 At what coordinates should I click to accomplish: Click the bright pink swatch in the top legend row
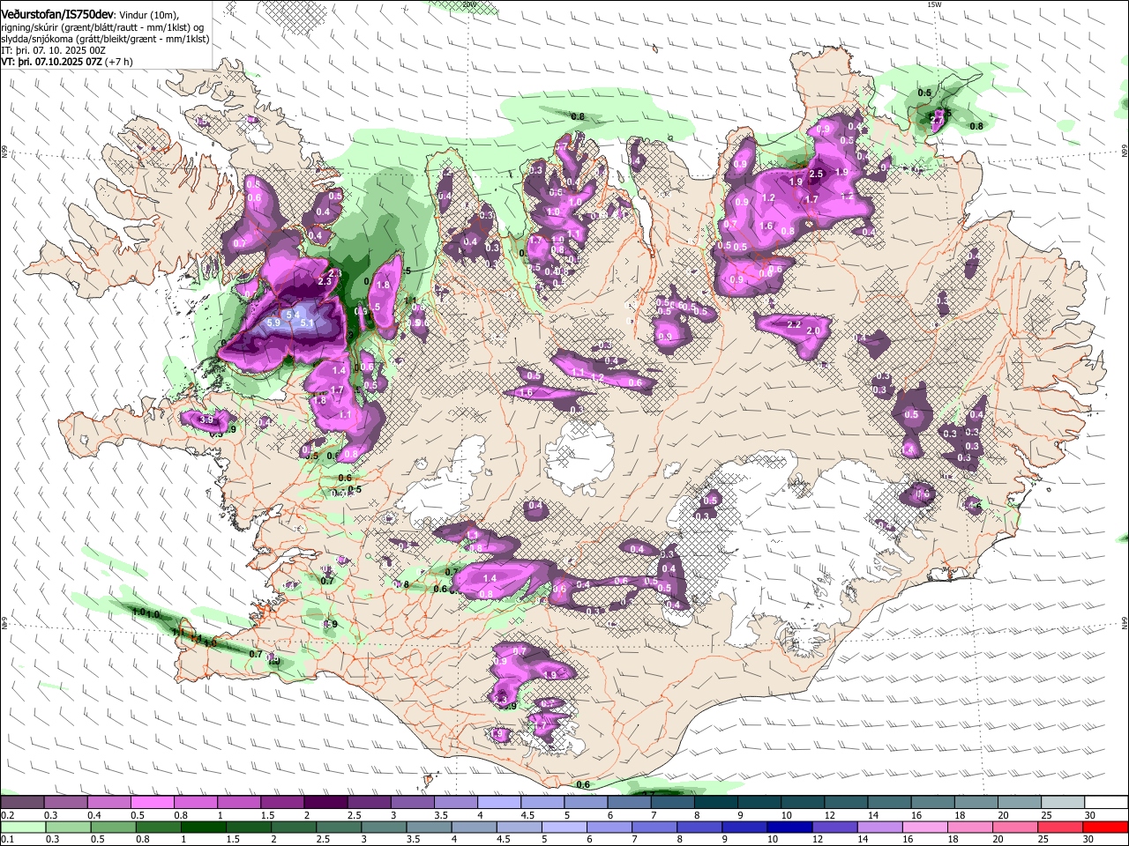(x=152, y=802)
